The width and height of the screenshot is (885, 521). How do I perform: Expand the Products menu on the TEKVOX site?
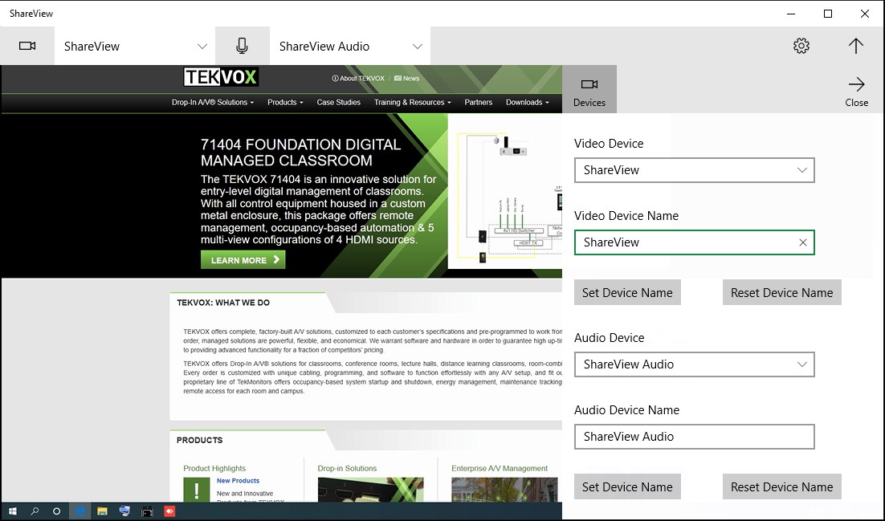click(x=285, y=102)
